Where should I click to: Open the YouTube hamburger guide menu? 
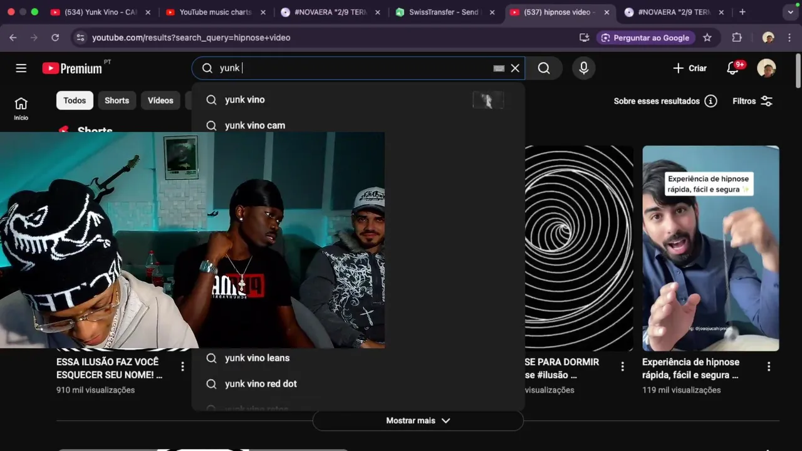tap(21, 68)
